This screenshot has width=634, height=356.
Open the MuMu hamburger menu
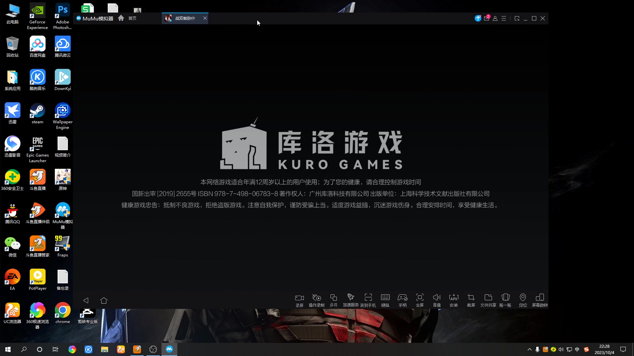pyautogui.click(x=504, y=18)
